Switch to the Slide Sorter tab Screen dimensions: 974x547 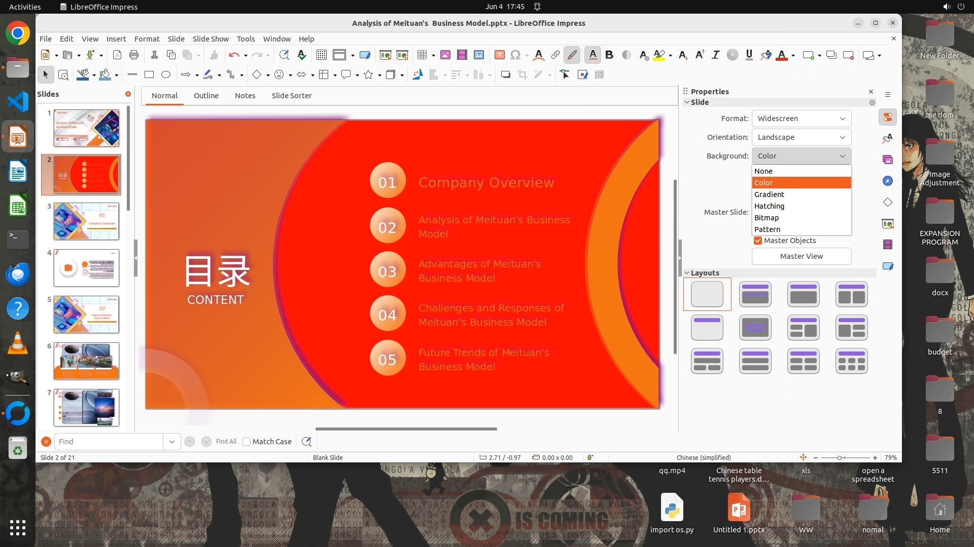tap(291, 96)
